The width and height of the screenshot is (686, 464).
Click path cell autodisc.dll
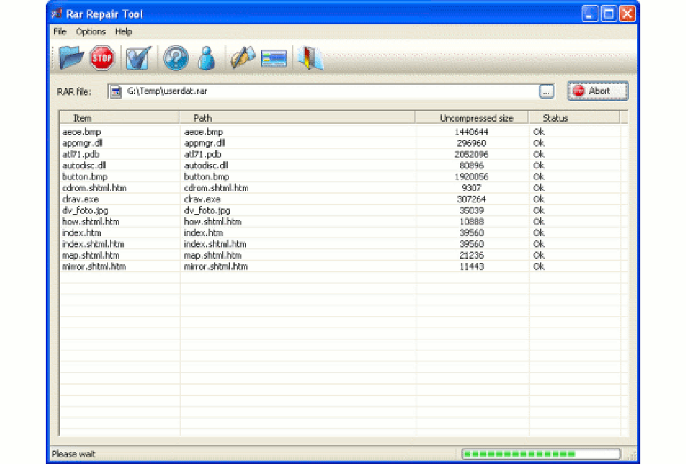pos(206,165)
